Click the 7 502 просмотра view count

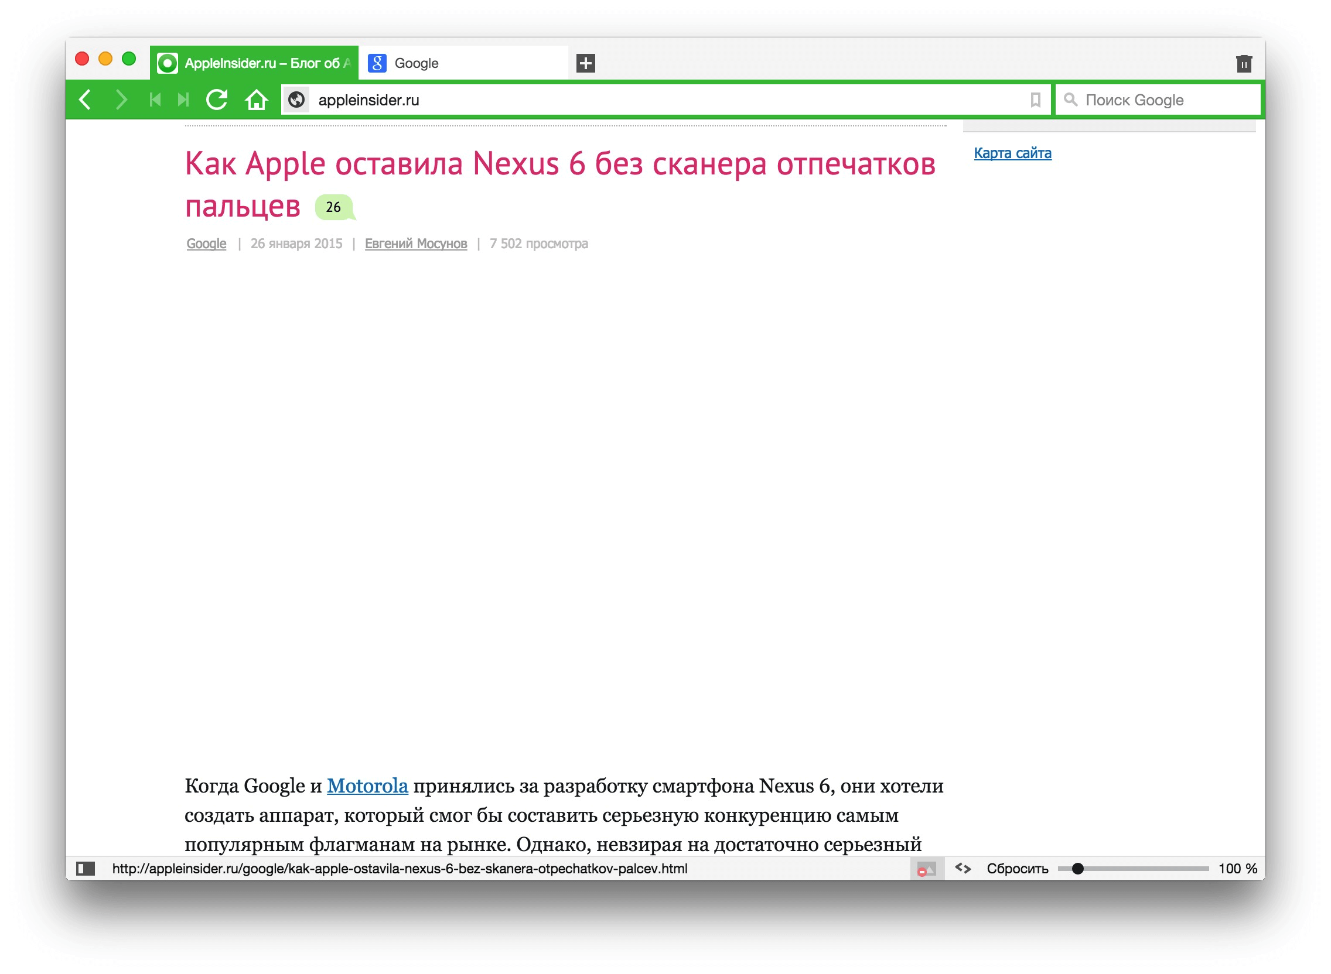pos(539,243)
